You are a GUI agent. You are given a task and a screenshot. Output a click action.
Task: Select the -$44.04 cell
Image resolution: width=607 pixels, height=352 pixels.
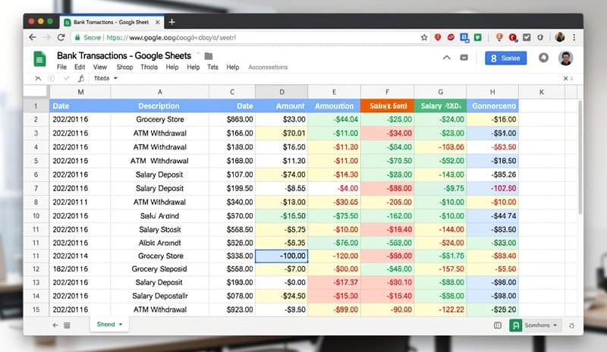coord(335,119)
